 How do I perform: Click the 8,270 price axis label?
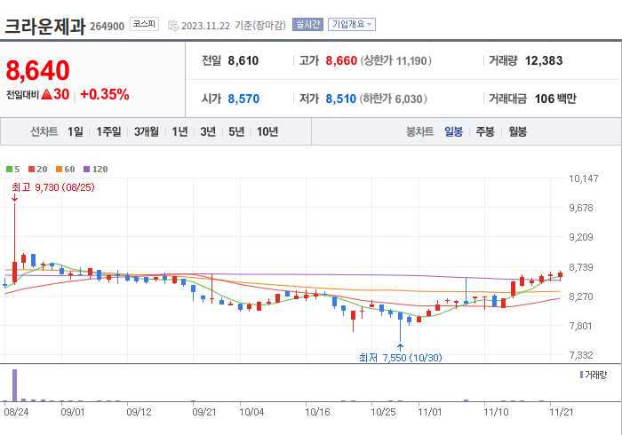click(581, 297)
